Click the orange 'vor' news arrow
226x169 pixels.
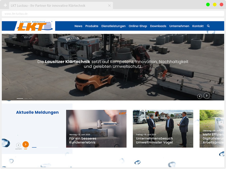(26, 144)
